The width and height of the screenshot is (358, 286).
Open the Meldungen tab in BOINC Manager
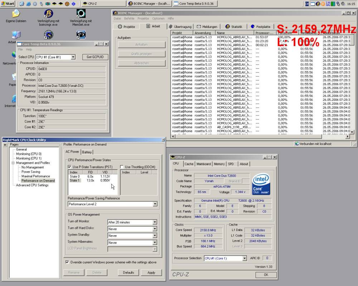point(207,27)
